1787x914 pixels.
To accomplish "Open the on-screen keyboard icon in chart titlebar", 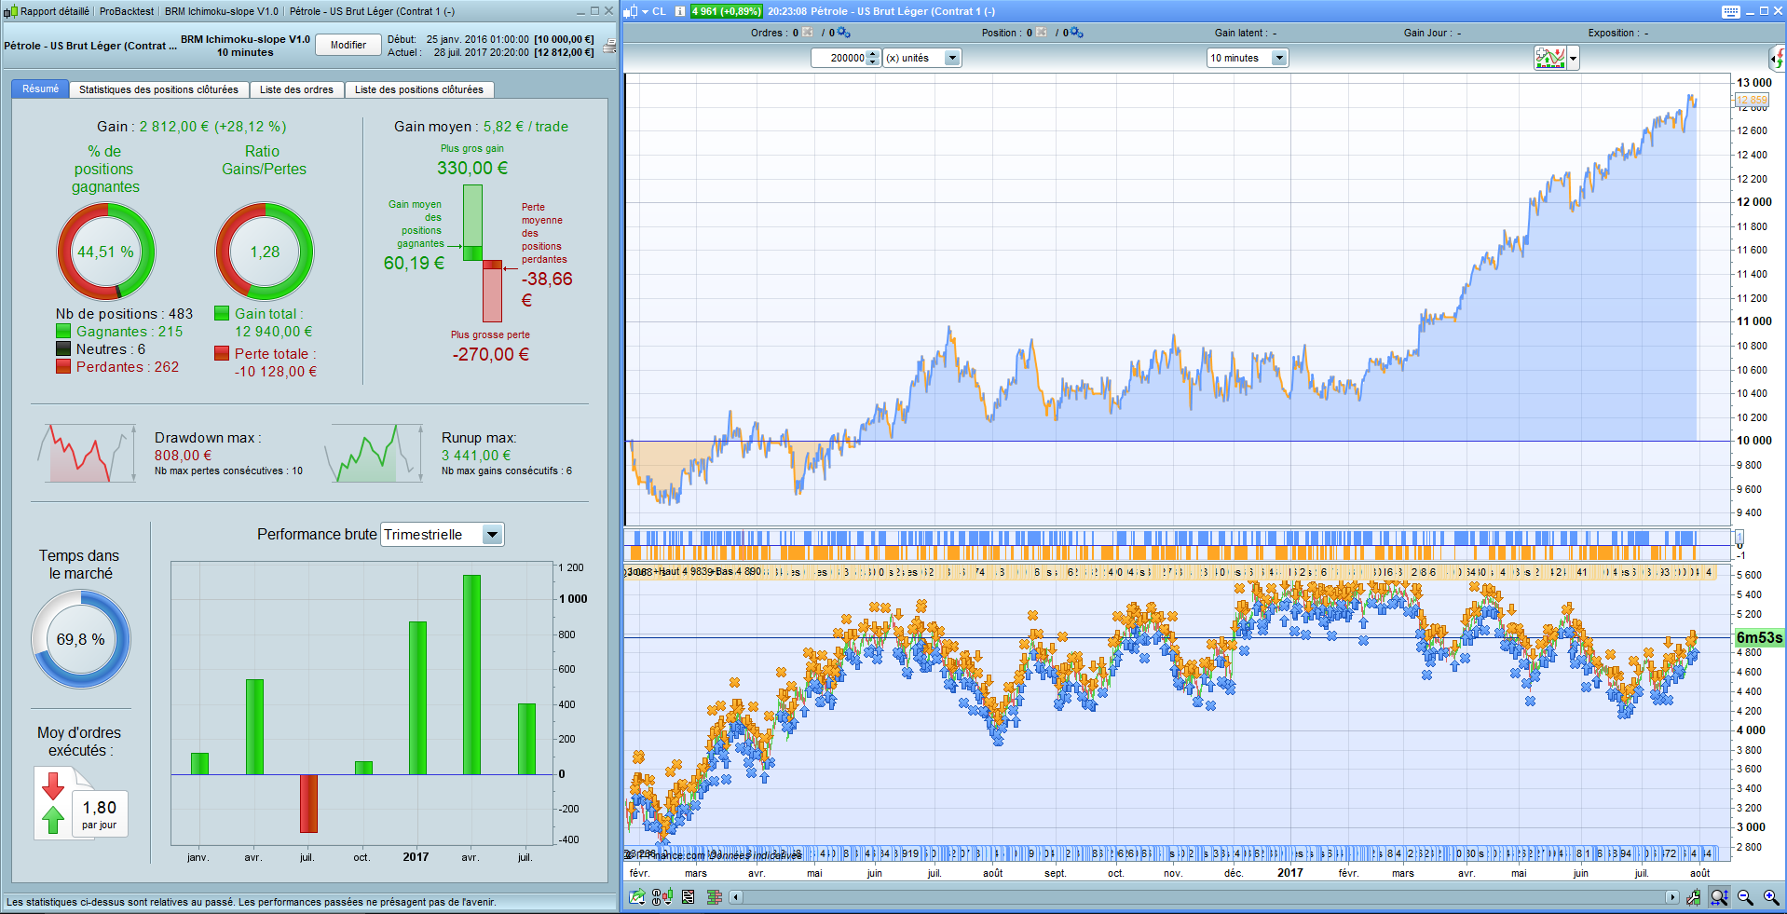I will (x=1731, y=11).
